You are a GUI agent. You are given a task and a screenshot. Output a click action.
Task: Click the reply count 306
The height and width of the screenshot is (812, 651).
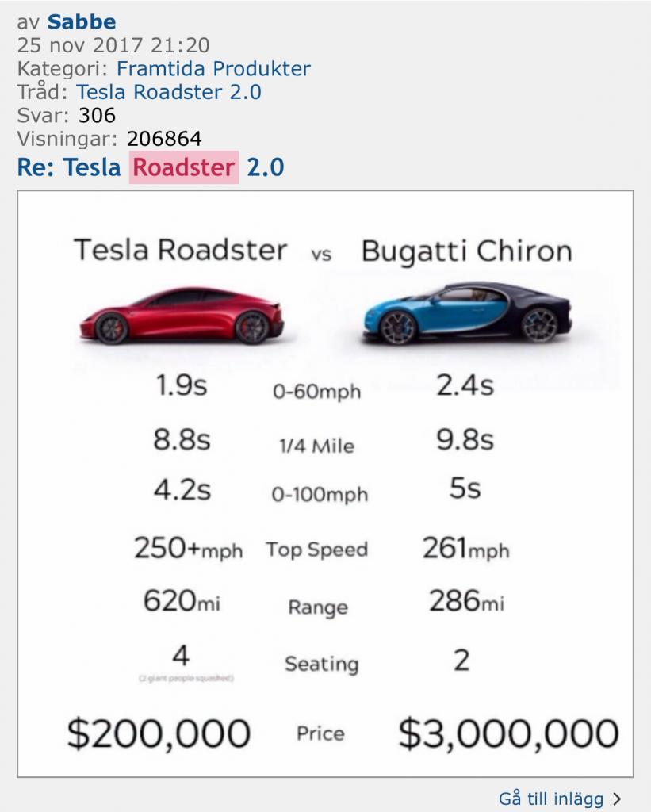click(x=97, y=115)
